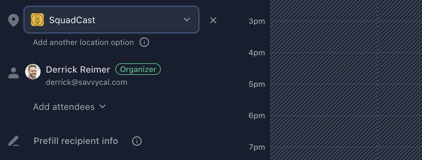
Task: Open the SquadCast location dropdown
Action: (x=187, y=20)
